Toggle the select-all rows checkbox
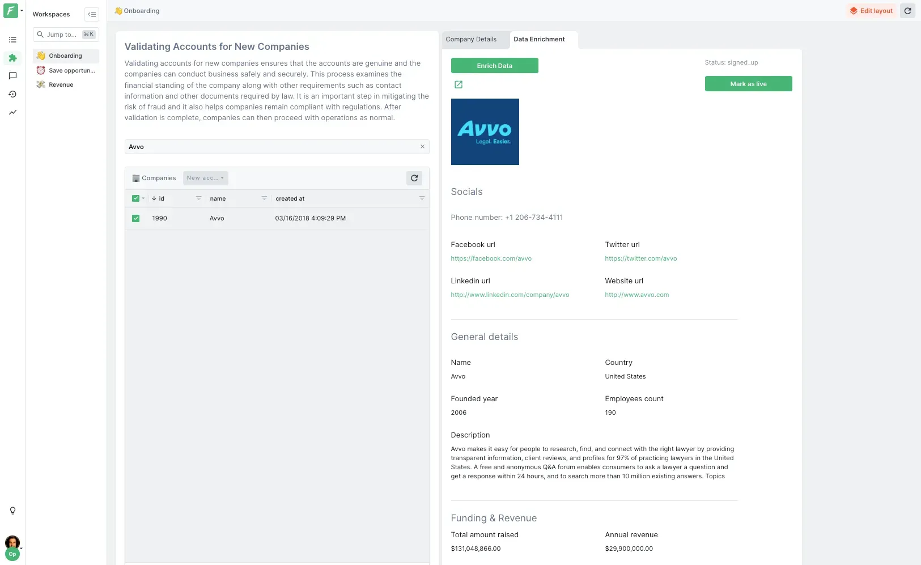921x565 pixels. (x=135, y=198)
